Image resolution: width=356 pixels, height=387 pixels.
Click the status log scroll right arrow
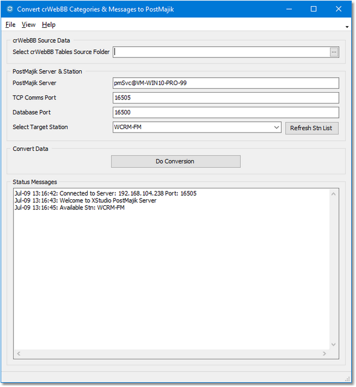324,354
